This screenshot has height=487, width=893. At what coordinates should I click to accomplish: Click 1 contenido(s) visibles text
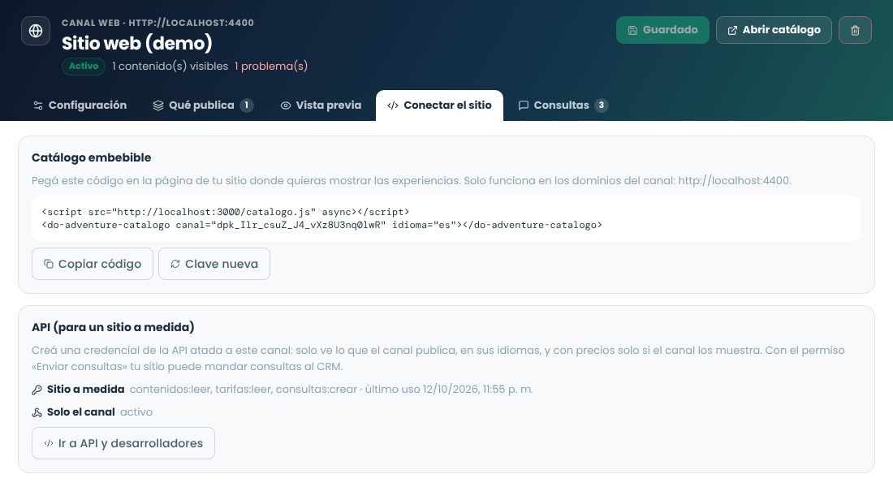[170, 66]
